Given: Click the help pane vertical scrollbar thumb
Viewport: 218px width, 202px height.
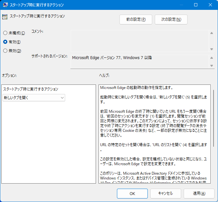Looking at the screenshot, I should 214,118.
